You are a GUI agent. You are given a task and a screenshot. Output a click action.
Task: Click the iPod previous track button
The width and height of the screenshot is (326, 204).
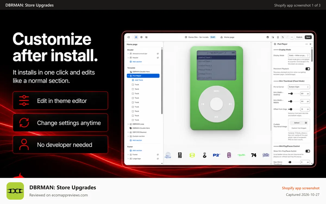pos(203,104)
